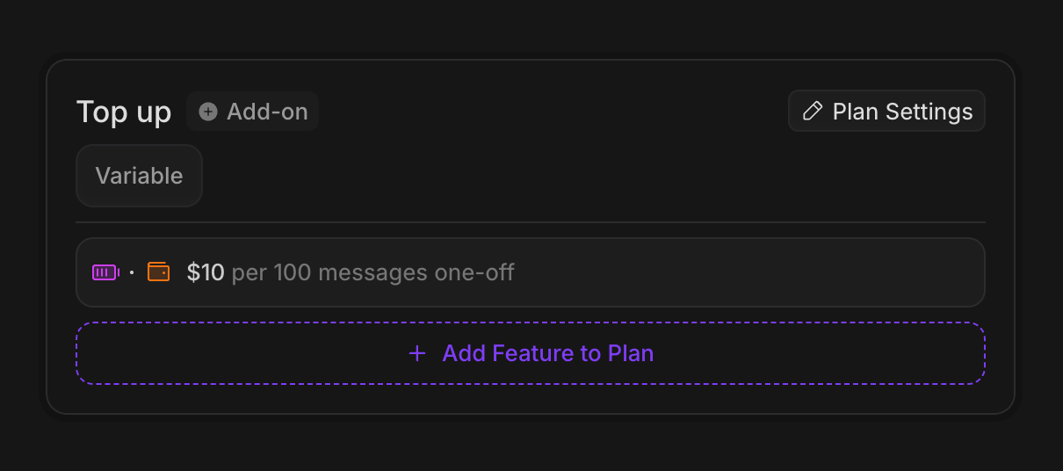Image resolution: width=1063 pixels, height=471 pixels.
Task: Click the orange wallet icon
Action: coord(158,272)
